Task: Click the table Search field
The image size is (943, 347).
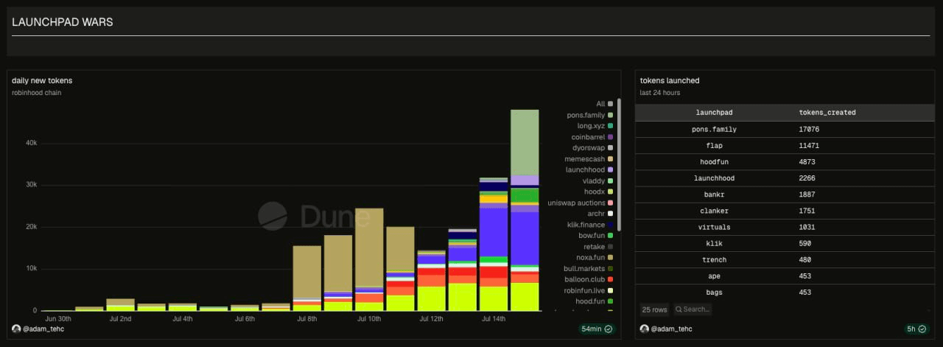Action: [692, 309]
